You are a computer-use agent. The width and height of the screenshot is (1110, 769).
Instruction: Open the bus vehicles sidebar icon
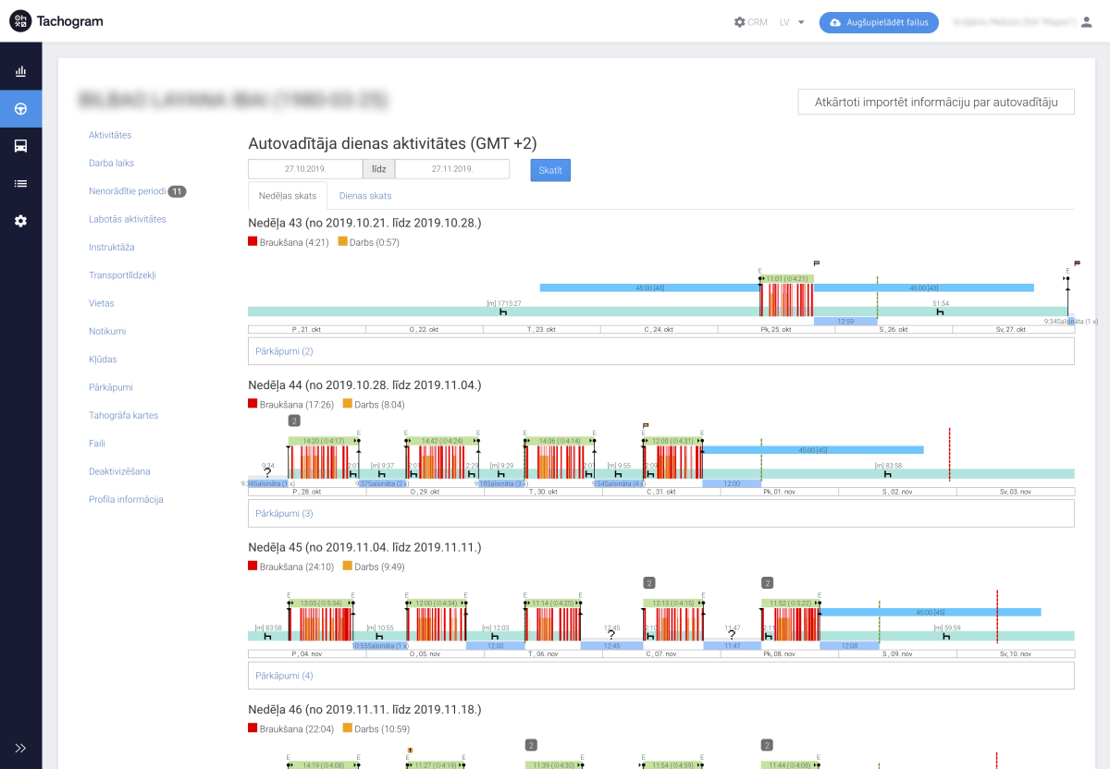(x=20, y=146)
